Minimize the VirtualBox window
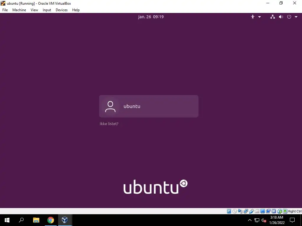302x226 pixels. [268, 3]
